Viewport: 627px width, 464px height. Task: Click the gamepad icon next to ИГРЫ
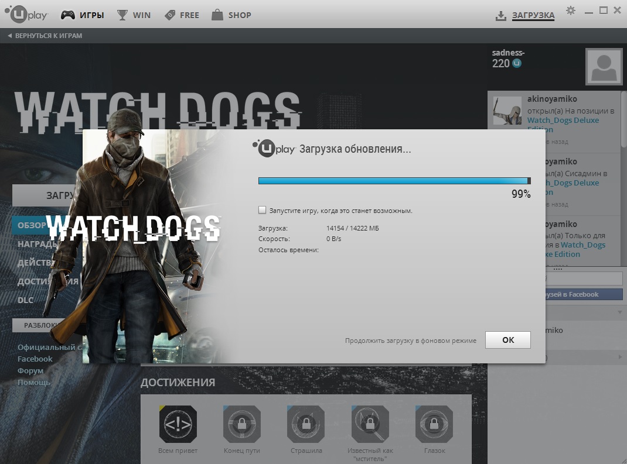click(67, 15)
